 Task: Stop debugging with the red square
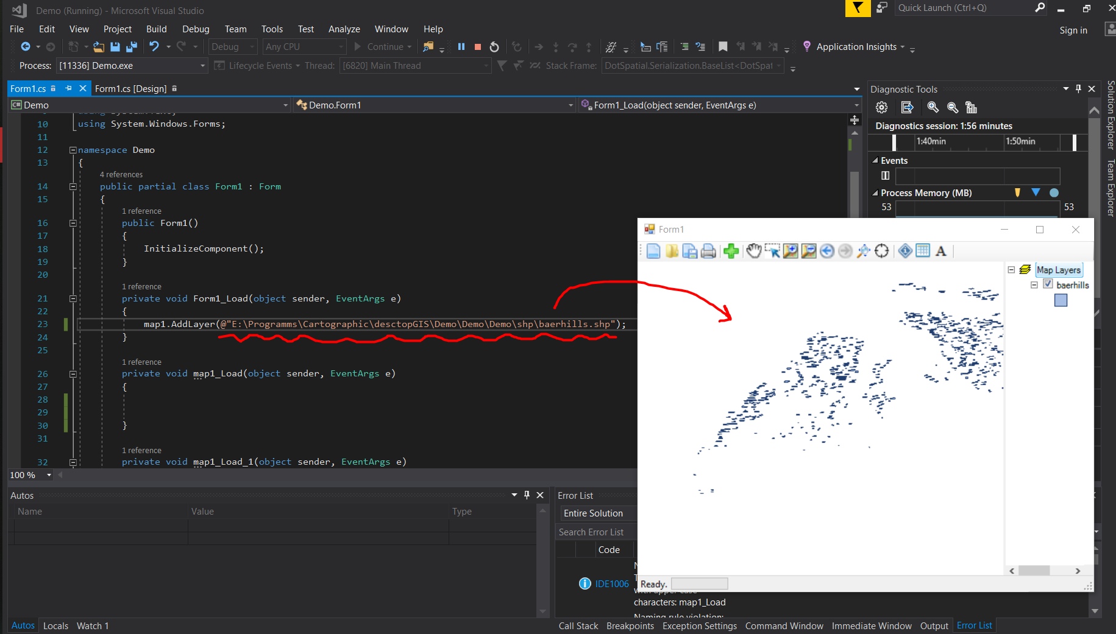pyautogui.click(x=478, y=47)
